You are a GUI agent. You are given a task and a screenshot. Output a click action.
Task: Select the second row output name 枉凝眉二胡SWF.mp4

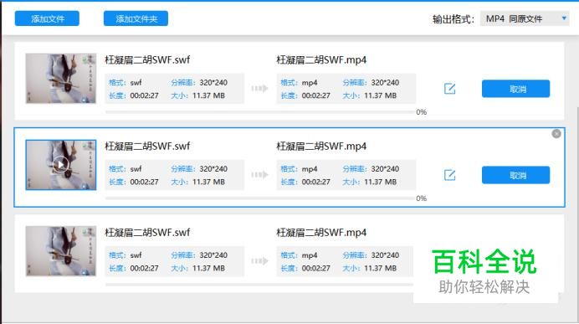tap(321, 147)
